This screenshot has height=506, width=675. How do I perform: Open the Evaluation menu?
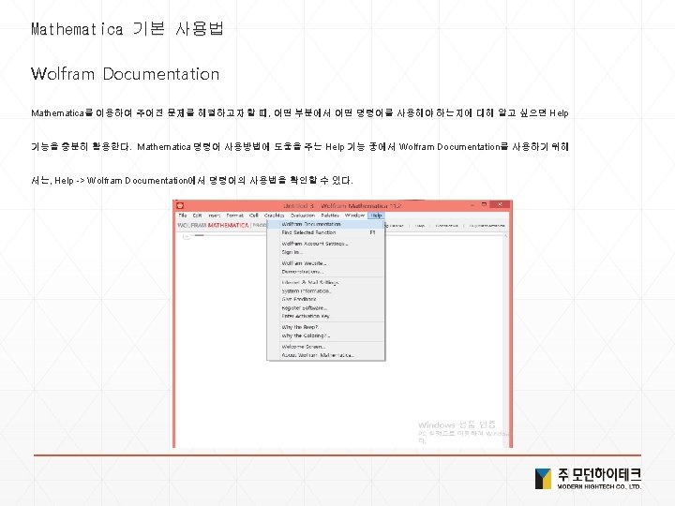(303, 216)
